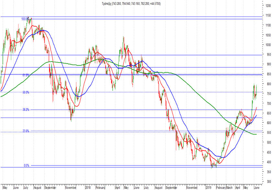Click the 2018 year label on time axis
The width and height of the screenshot is (272, 190).
(x=88, y=188)
